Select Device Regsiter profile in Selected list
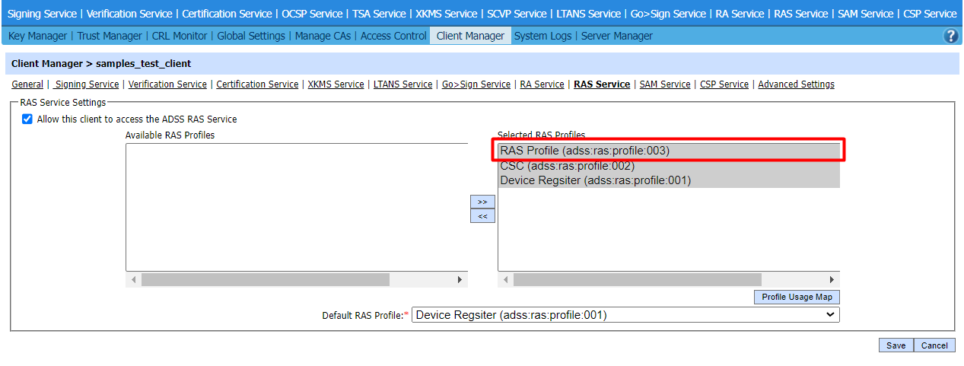This screenshot has width=964, height=366. point(595,180)
